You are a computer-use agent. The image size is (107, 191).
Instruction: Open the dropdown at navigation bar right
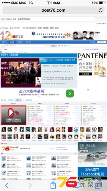pyautogui.click(x=102, y=42)
